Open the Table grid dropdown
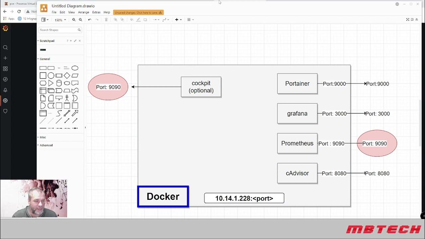Viewport: 425px width, 239px height. (190, 20)
